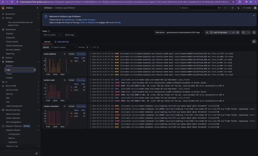Include the asset-pipeline service

pyautogui.click(x=71, y=54)
